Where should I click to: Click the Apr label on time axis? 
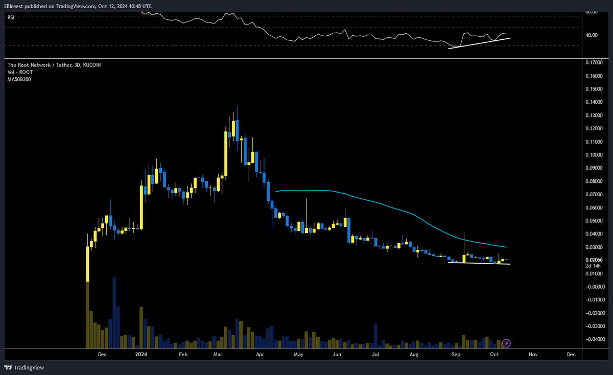260,354
